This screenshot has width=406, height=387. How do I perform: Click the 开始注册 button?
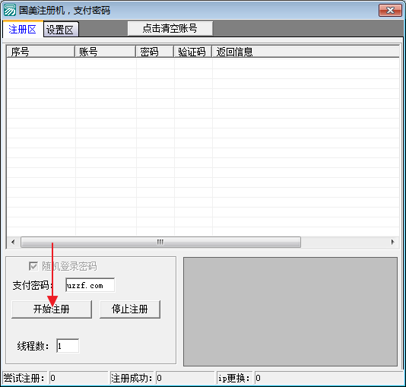coord(52,309)
